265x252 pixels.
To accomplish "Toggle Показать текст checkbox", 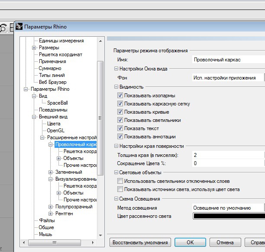I will point(120,128).
